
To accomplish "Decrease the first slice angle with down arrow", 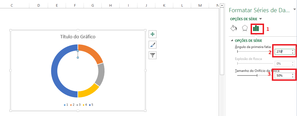I will 293,53.
